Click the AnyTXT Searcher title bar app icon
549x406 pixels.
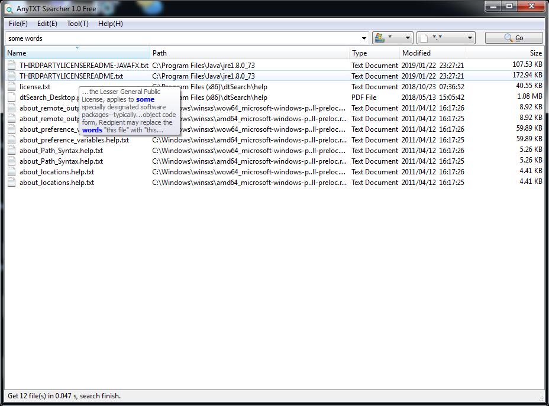point(9,9)
